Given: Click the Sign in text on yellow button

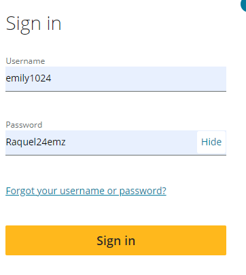Looking at the screenshot, I should point(116,241).
